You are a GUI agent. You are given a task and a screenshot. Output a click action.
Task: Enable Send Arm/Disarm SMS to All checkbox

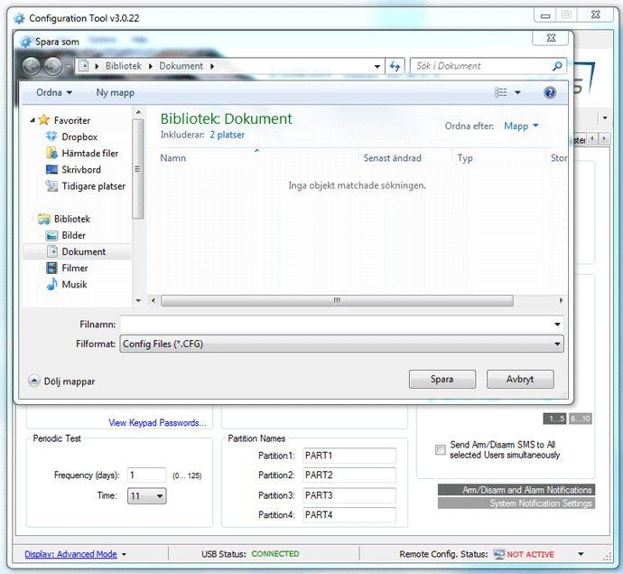(x=441, y=449)
